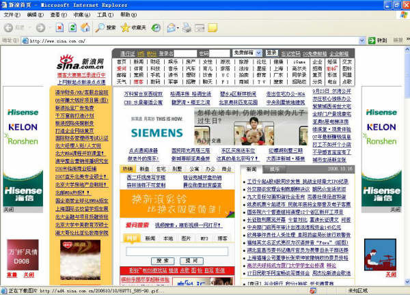Click the 登录名 username field
410x295 pixels.
point(185,53)
